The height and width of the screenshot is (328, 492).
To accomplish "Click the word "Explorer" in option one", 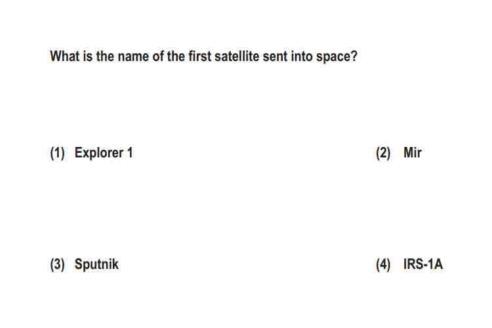I will pos(99,153).
